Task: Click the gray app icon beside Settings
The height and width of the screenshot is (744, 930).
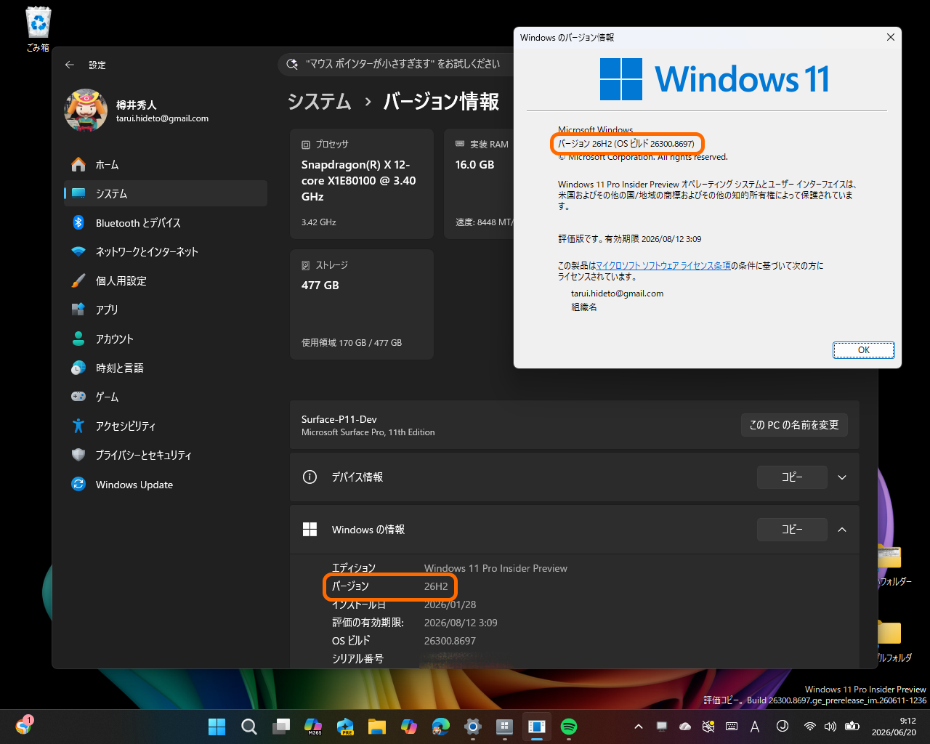Action: pos(505,727)
